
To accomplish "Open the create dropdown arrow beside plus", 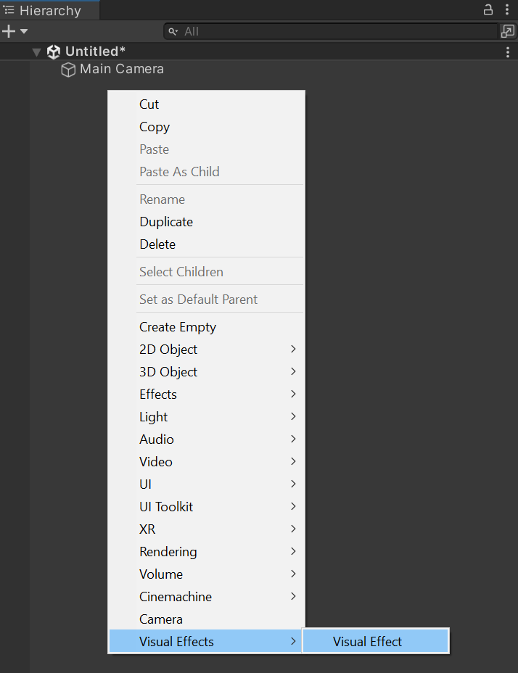I will (x=24, y=31).
